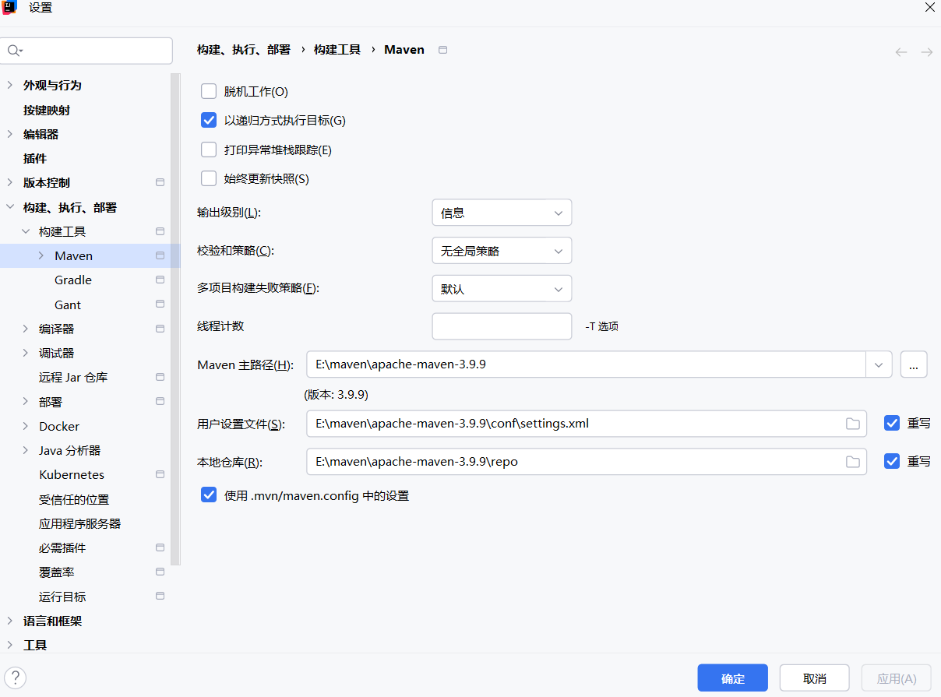Open the Maven 主路径 dropdown arrow
The image size is (941, 697).
pos(879,364)
